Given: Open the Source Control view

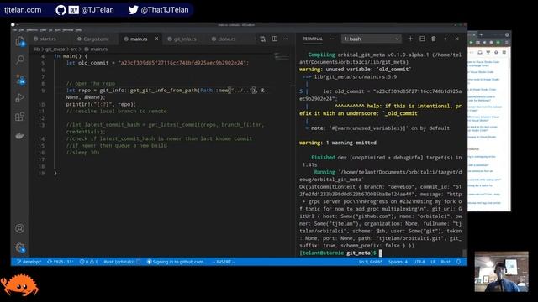Looking at the screenshot, I should click(x=20, y=79).
